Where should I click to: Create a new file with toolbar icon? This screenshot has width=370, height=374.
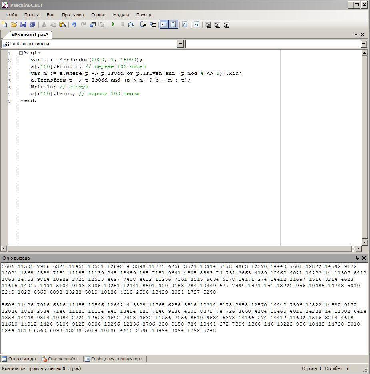[4, 24]
